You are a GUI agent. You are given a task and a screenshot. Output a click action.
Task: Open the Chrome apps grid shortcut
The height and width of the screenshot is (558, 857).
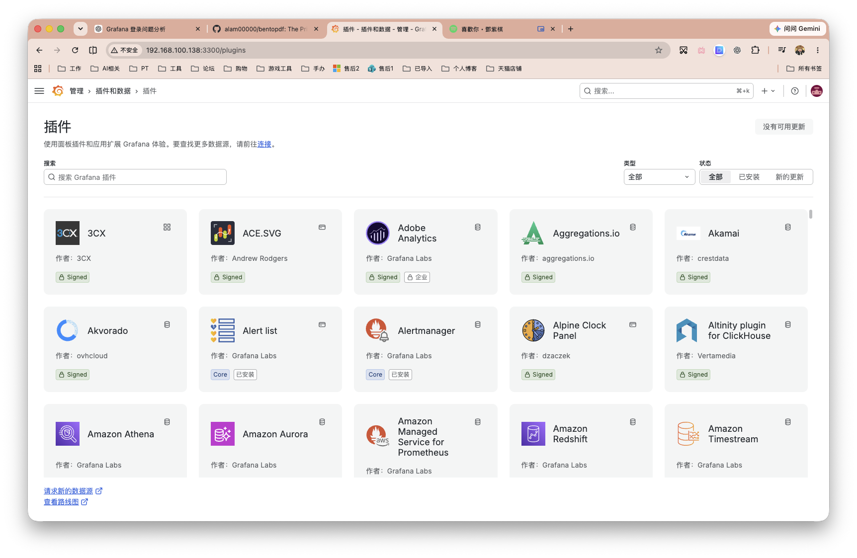[38, 69]
